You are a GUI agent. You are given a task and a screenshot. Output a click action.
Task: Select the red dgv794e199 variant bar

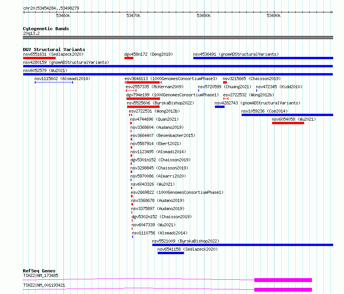[x=143, y=99]
